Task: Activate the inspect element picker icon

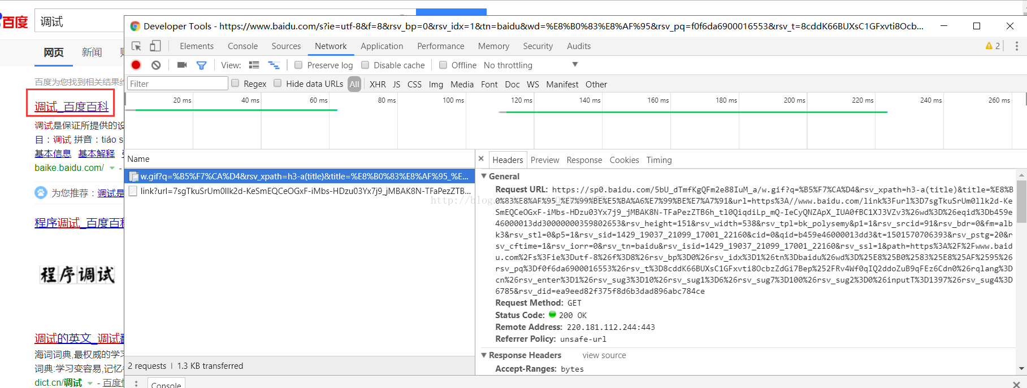Action: [136, 46]
